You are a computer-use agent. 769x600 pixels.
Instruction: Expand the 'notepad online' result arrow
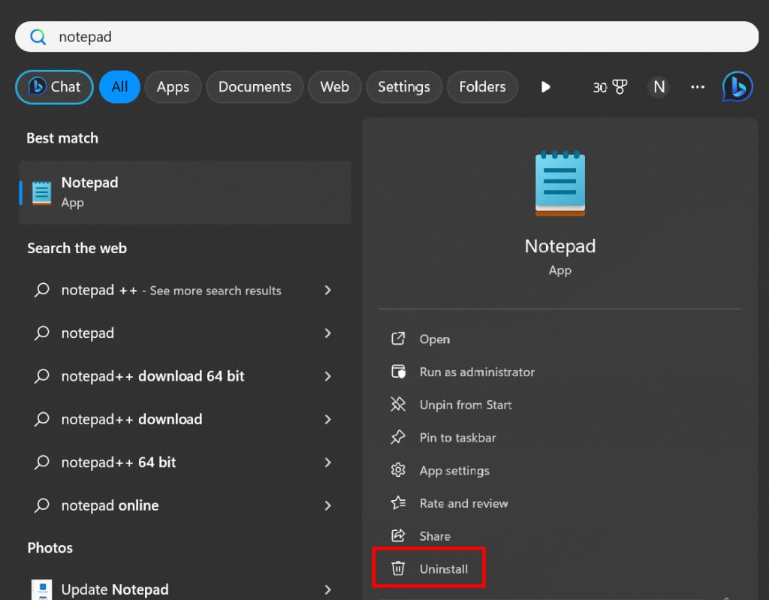[x=327, y=505]
